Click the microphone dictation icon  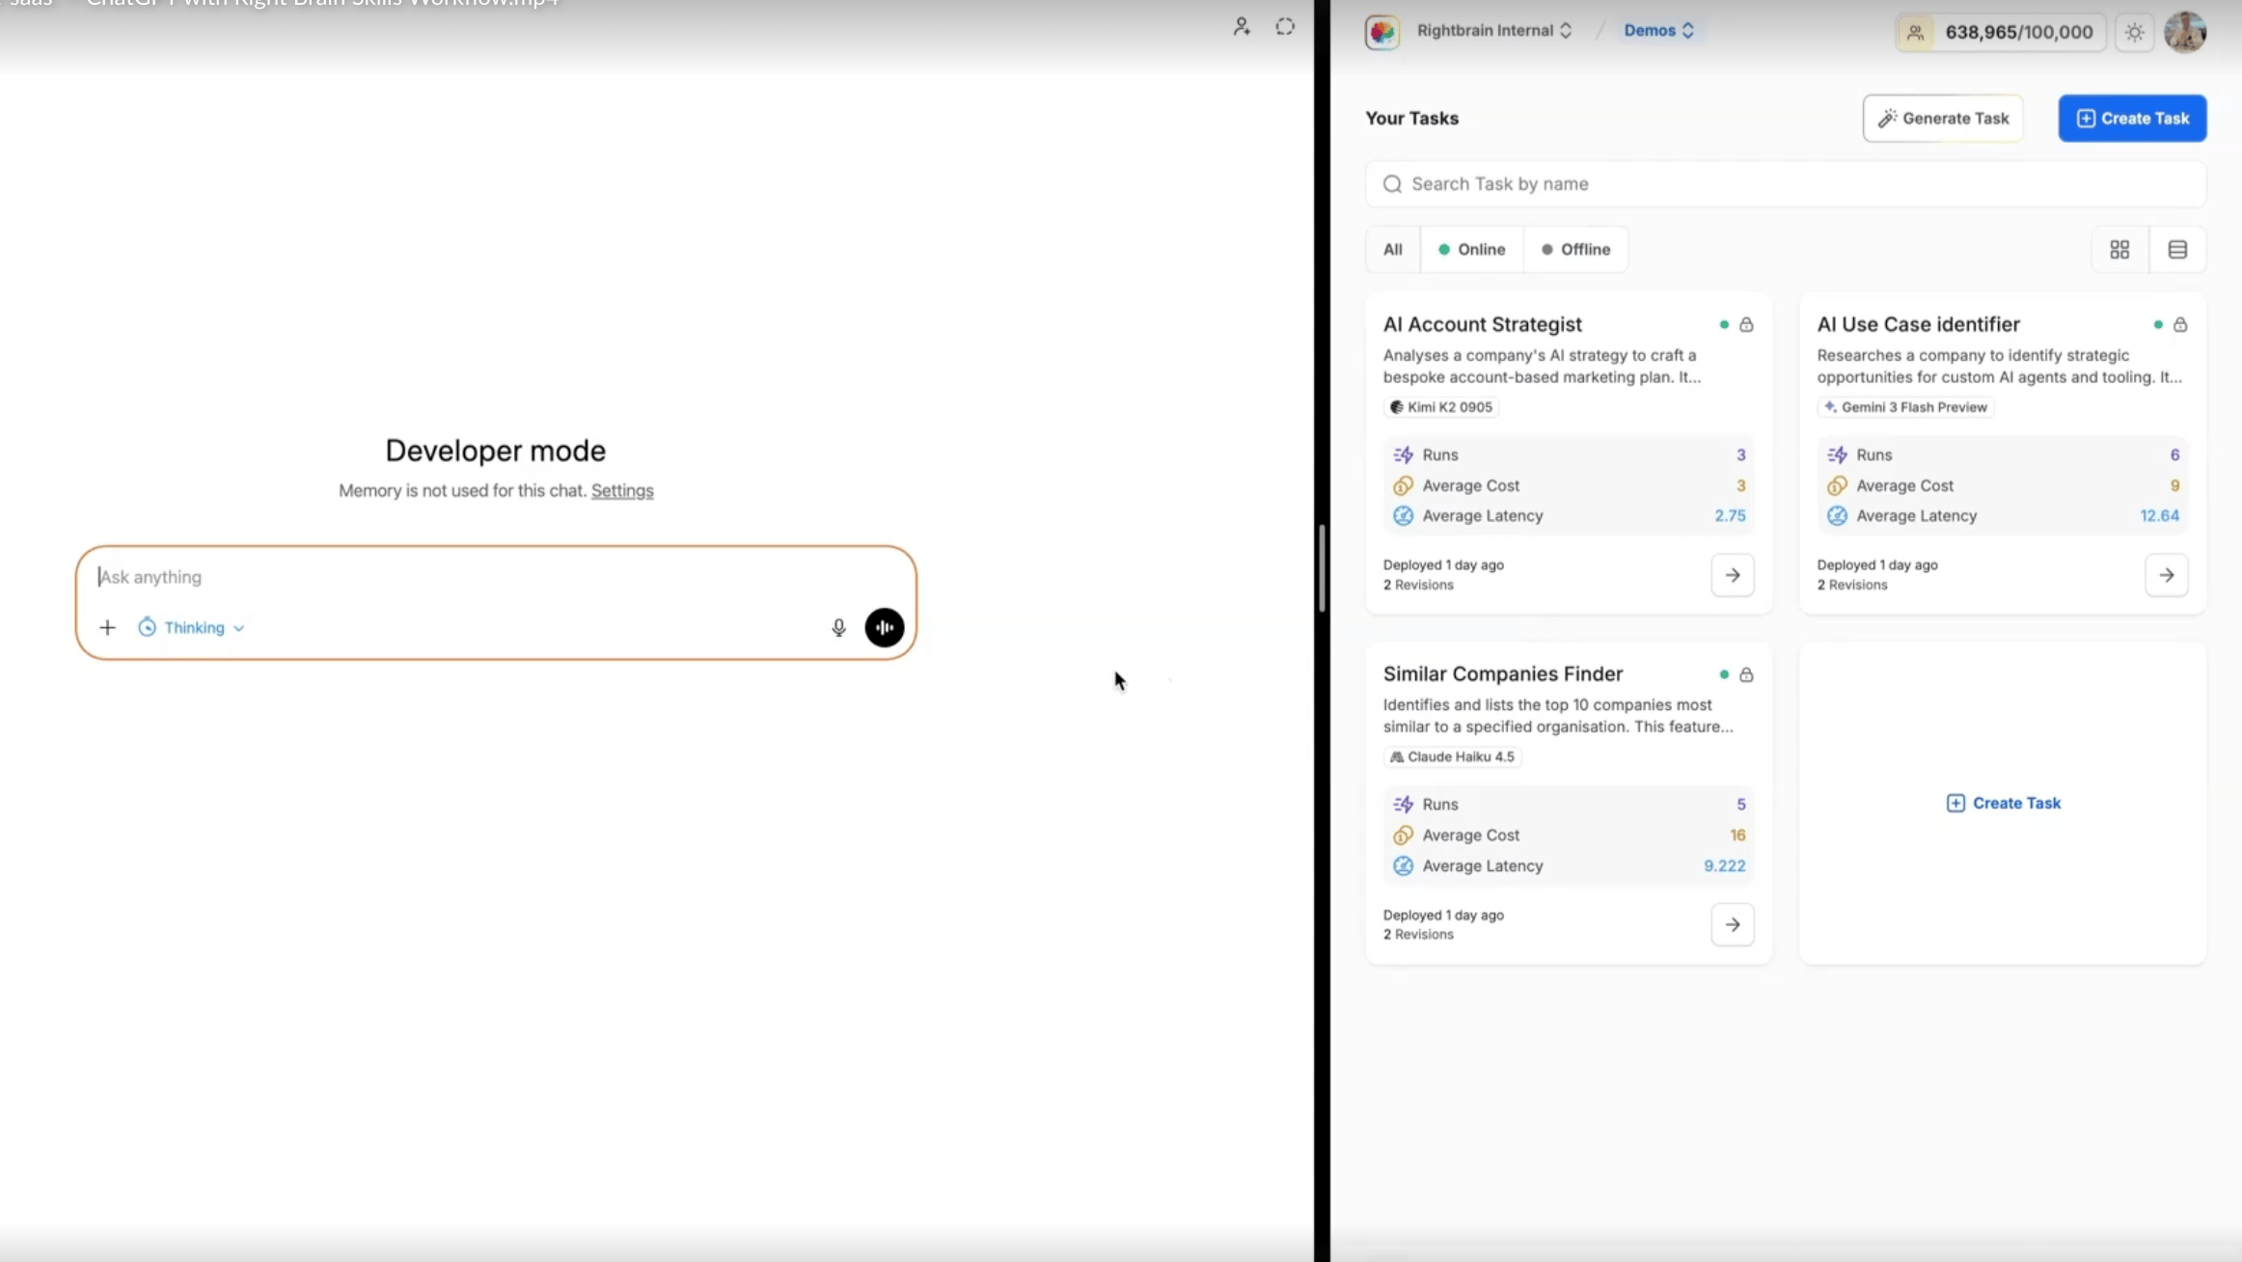point(838,627)
